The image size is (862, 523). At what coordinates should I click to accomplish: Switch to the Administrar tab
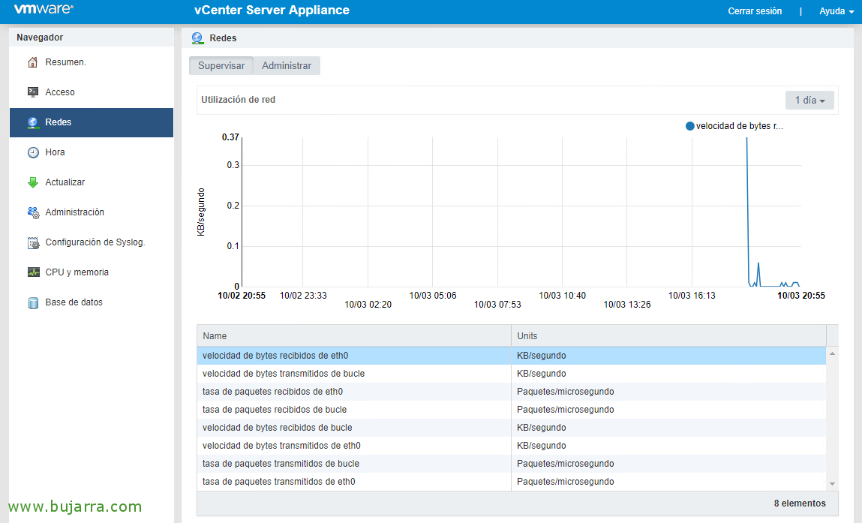pos(287,65)
